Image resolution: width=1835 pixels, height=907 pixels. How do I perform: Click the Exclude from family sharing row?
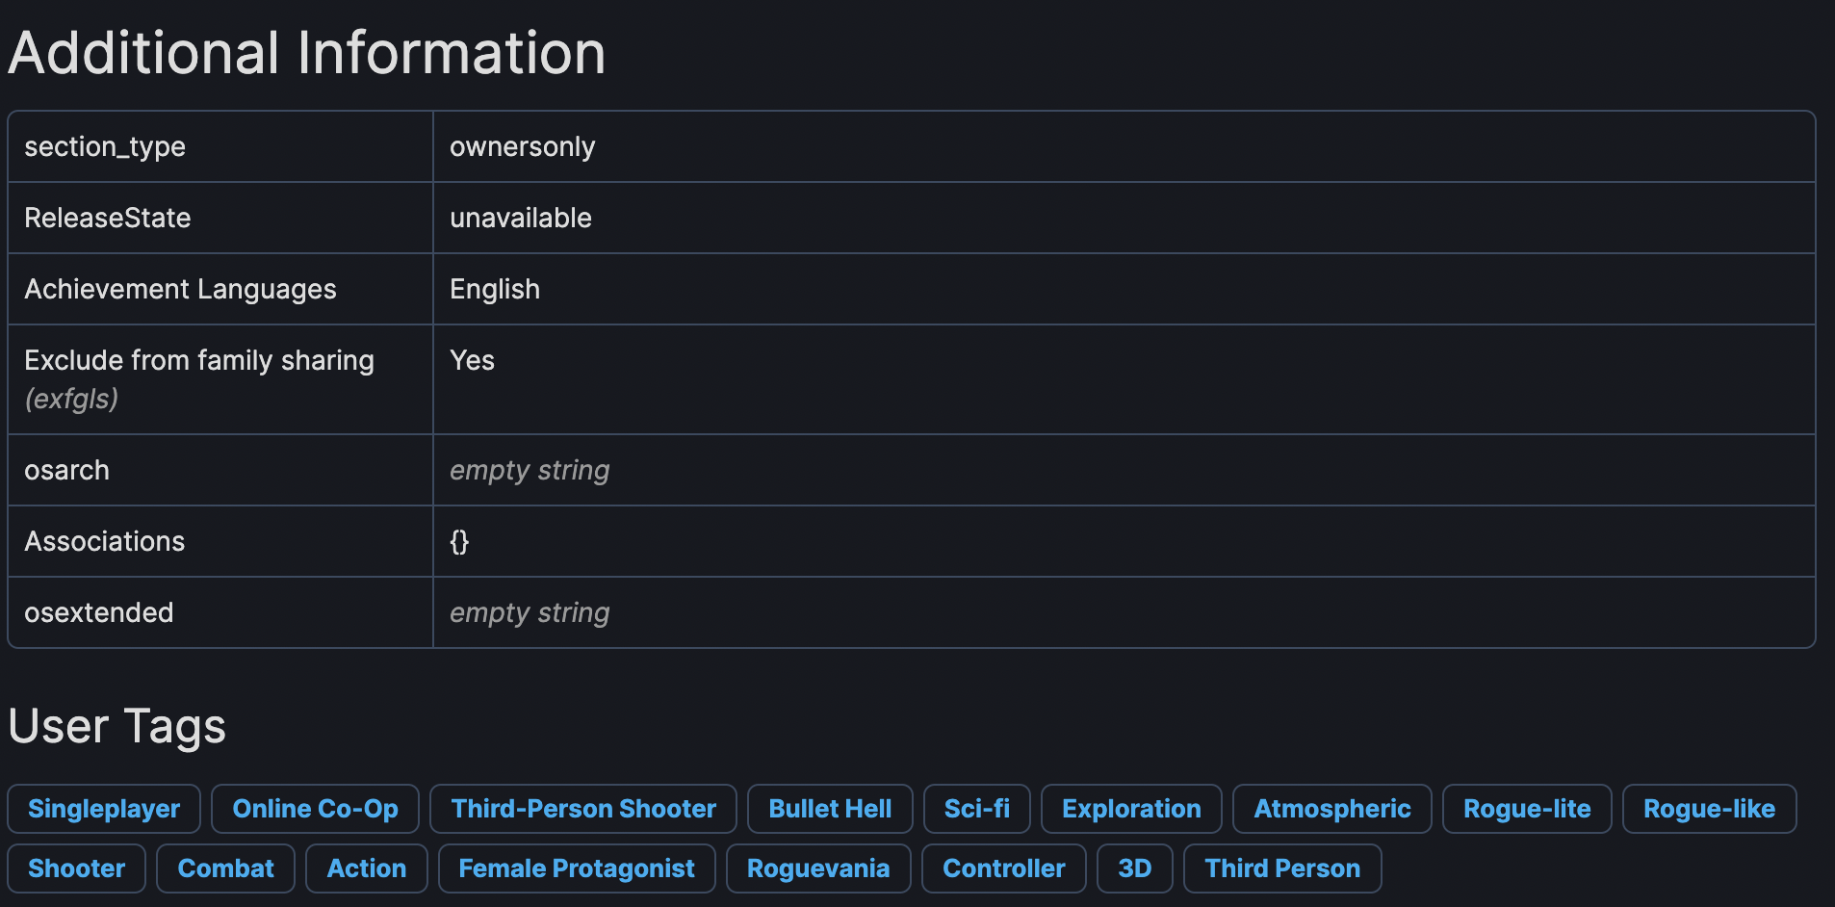(199, 361)
